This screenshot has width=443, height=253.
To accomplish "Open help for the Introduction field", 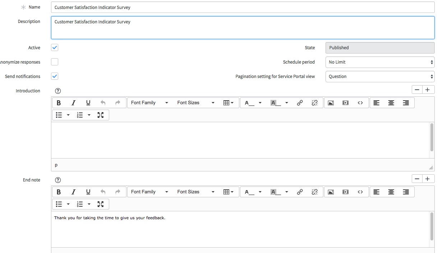I will click(x=58, y=91).
